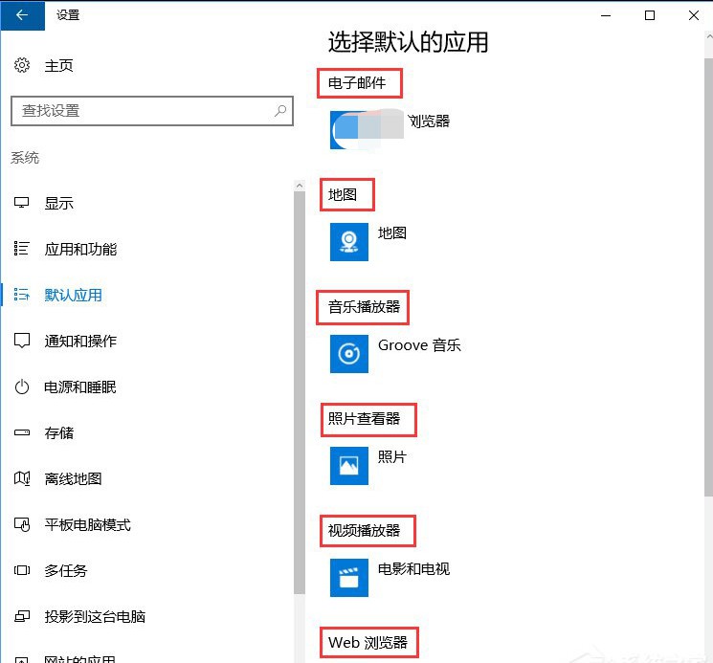This screenshot has height=663, width=713.
Task: Open 通知和操作 settings
Action: (80, 342)
